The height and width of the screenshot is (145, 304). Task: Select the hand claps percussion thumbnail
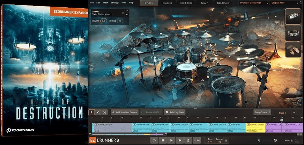pyautogui.click(x=293, y=50)
